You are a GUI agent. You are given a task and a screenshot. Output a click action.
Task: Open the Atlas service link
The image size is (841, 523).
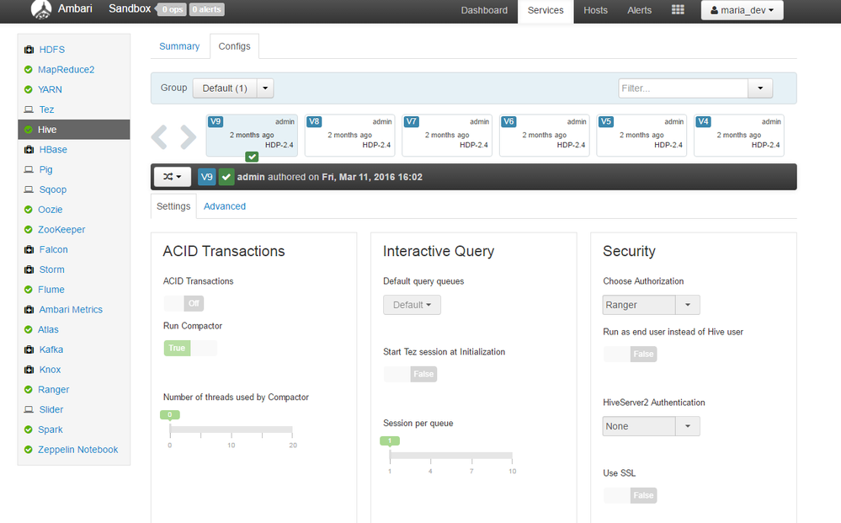(x=48, y=329)
